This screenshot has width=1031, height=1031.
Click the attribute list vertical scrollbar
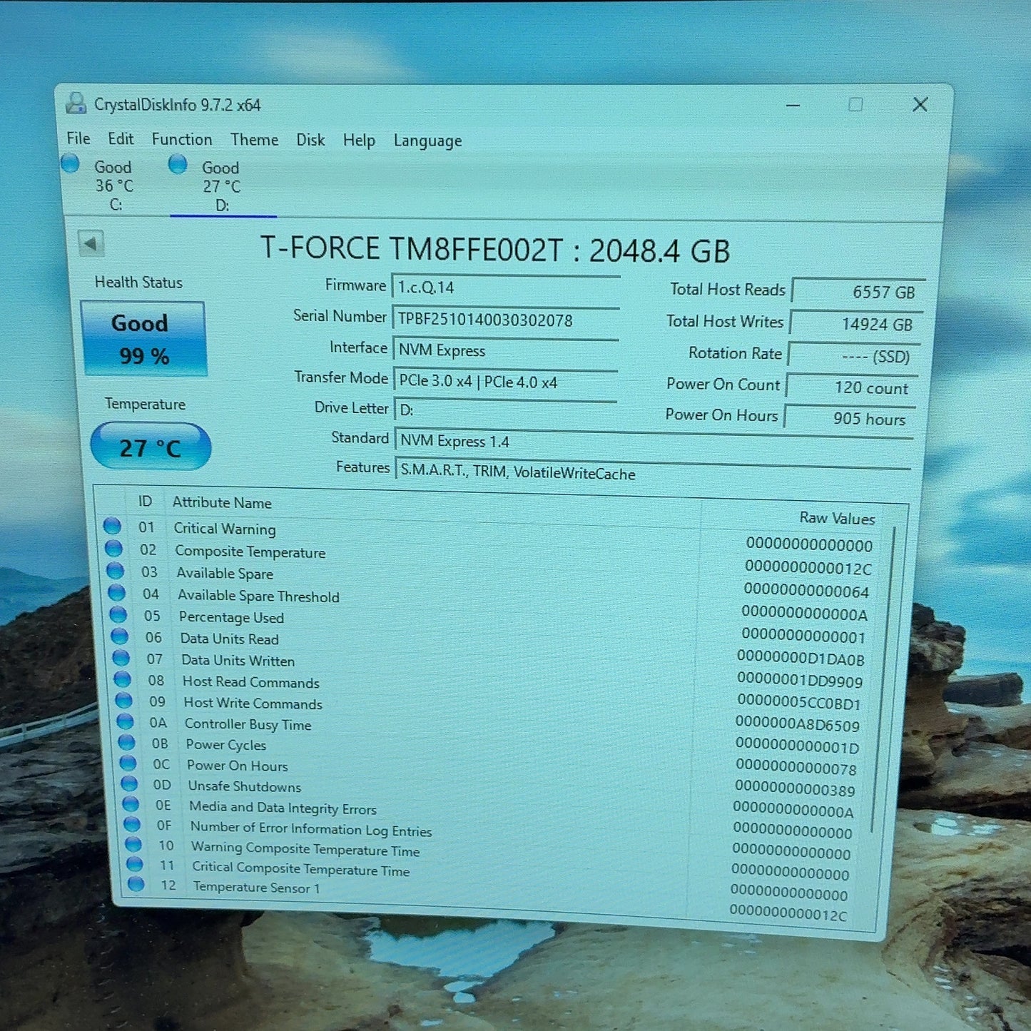[x=883, y=680]
